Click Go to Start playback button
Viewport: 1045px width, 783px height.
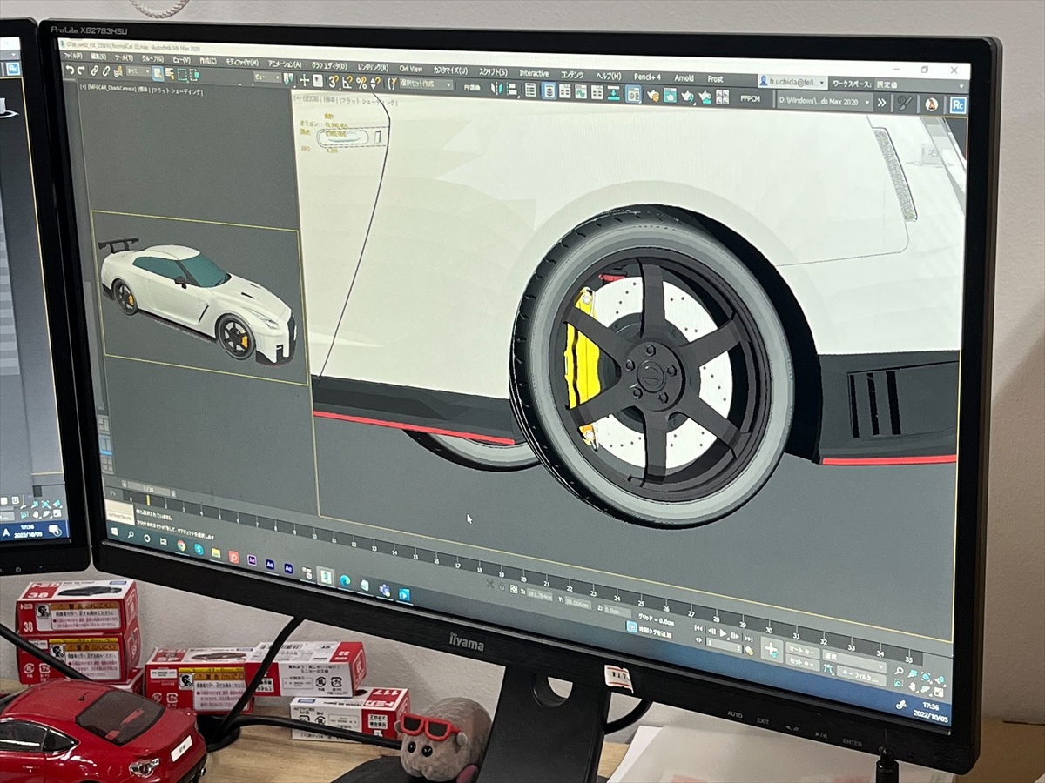click(698, 627)
